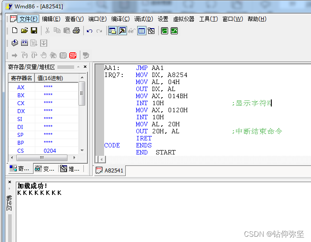311x242 pixels.
Task: Print the document with the printer icon
Action: (x=76, y=31)
